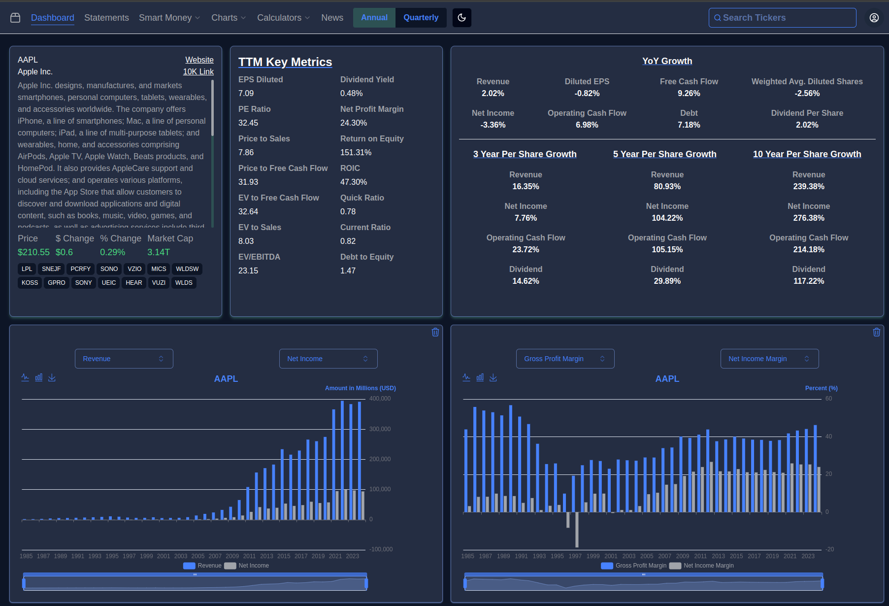Switch to Quarterly period

coord(421,18)
